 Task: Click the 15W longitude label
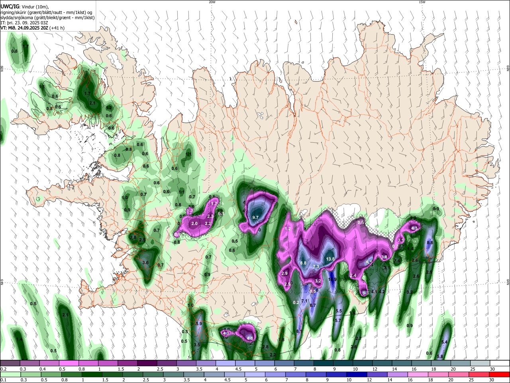[x=422, y=2]
